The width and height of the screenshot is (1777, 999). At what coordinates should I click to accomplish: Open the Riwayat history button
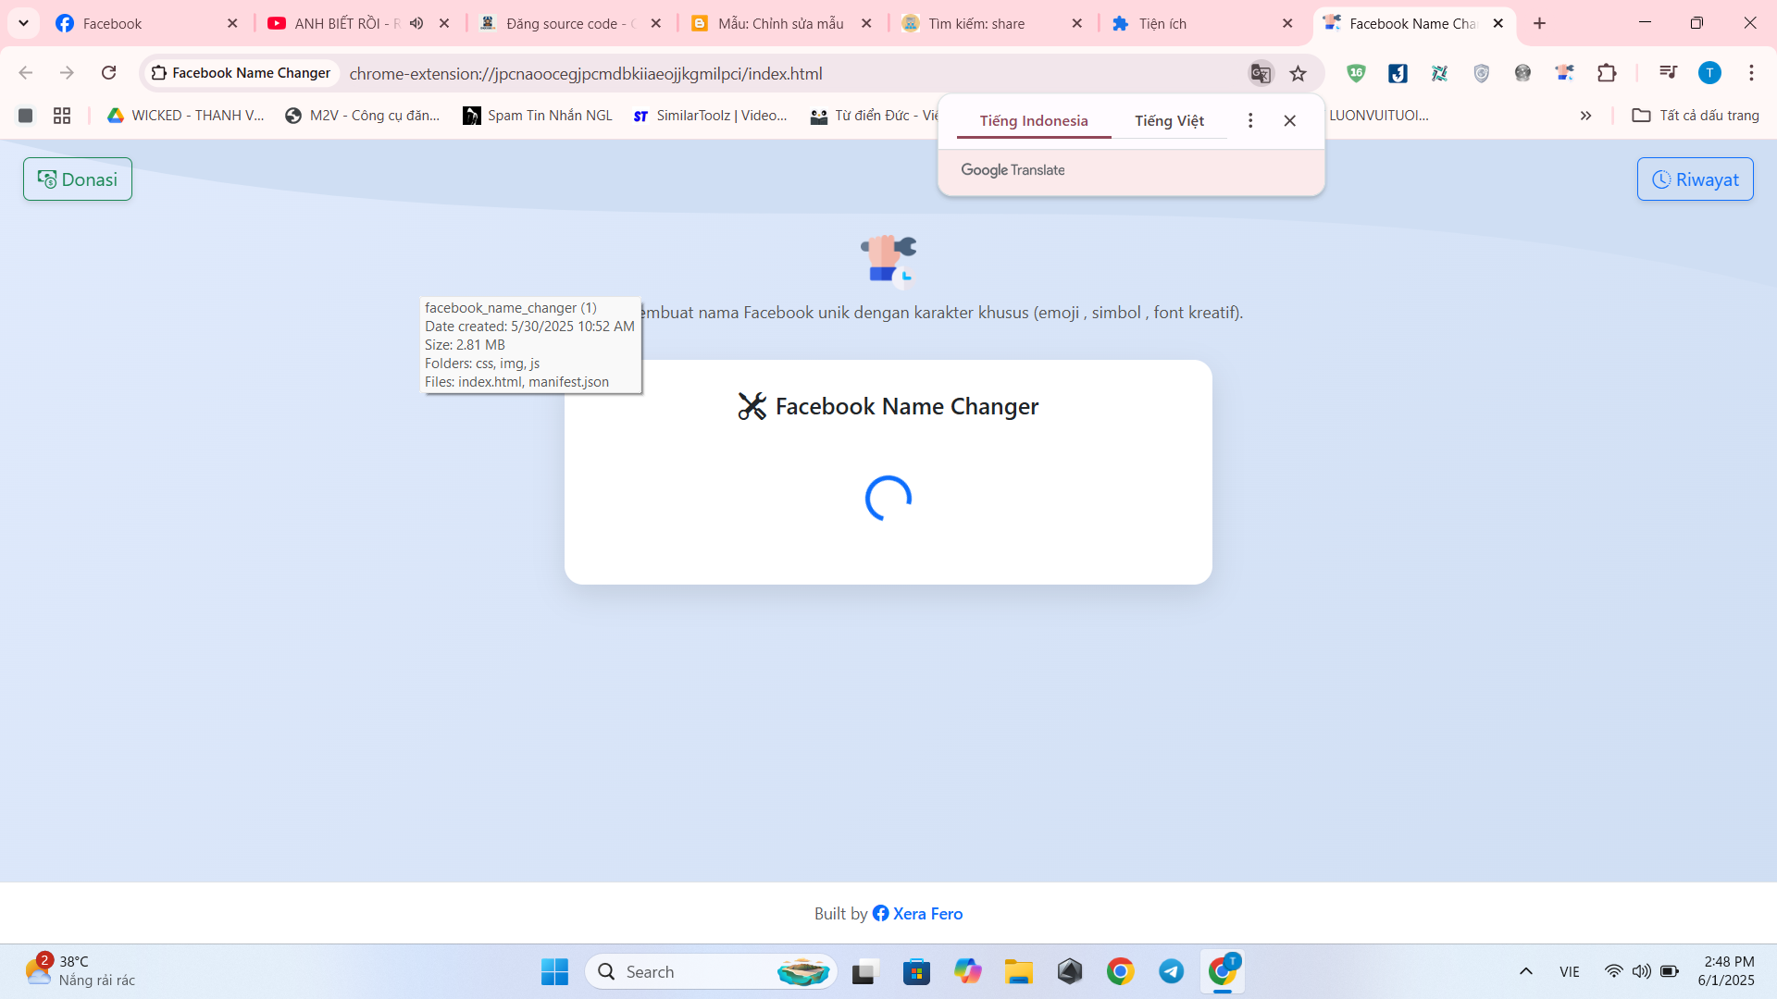1695,179
